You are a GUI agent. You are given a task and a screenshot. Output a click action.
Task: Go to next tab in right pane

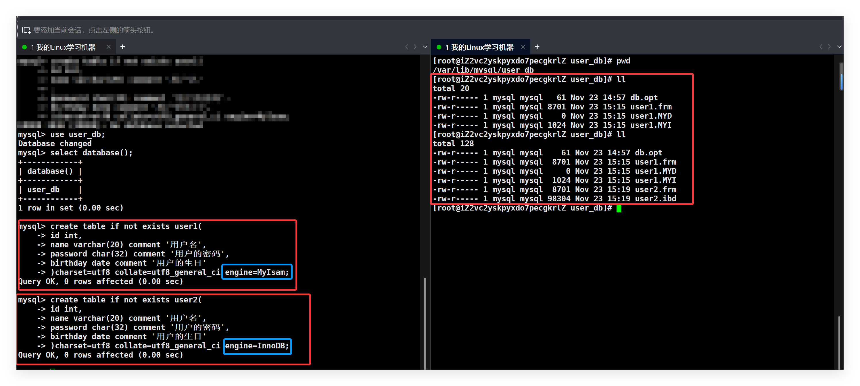tap(829, 47)
